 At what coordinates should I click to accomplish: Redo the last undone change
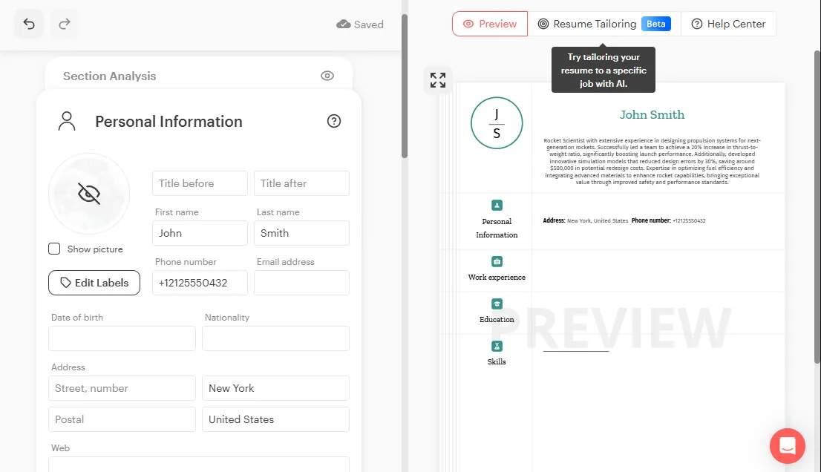(65, 24)
